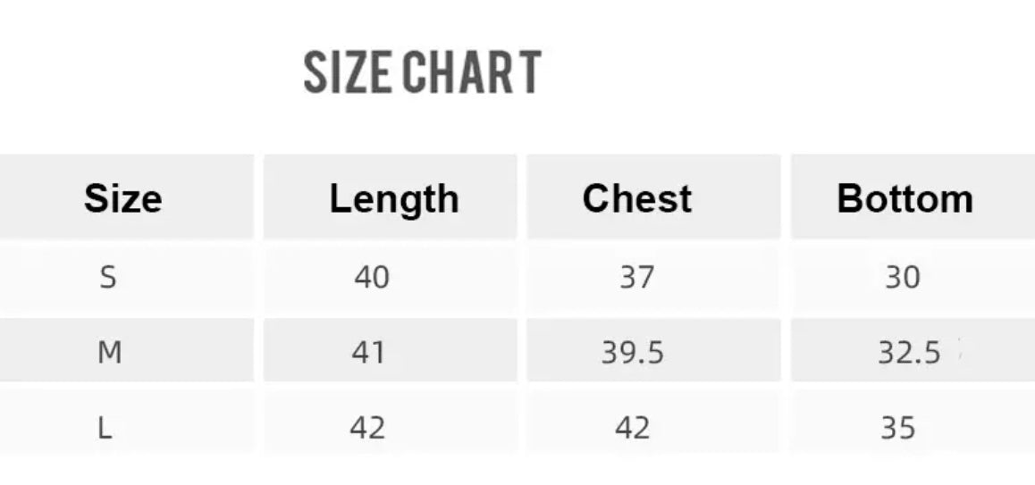Click the Bottom column header
Screen dimensions: 1035x485
click(x=905, y=198)
